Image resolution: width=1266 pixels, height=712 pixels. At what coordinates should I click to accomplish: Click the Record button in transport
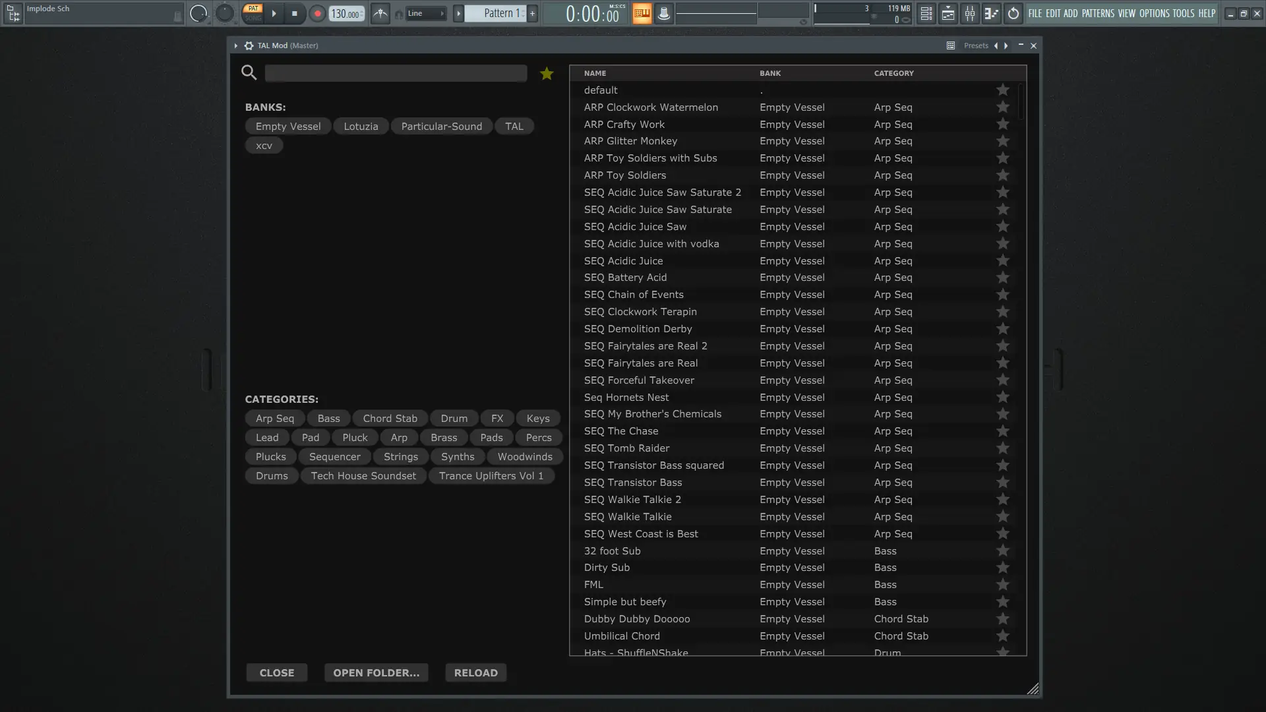pos(317,13)
